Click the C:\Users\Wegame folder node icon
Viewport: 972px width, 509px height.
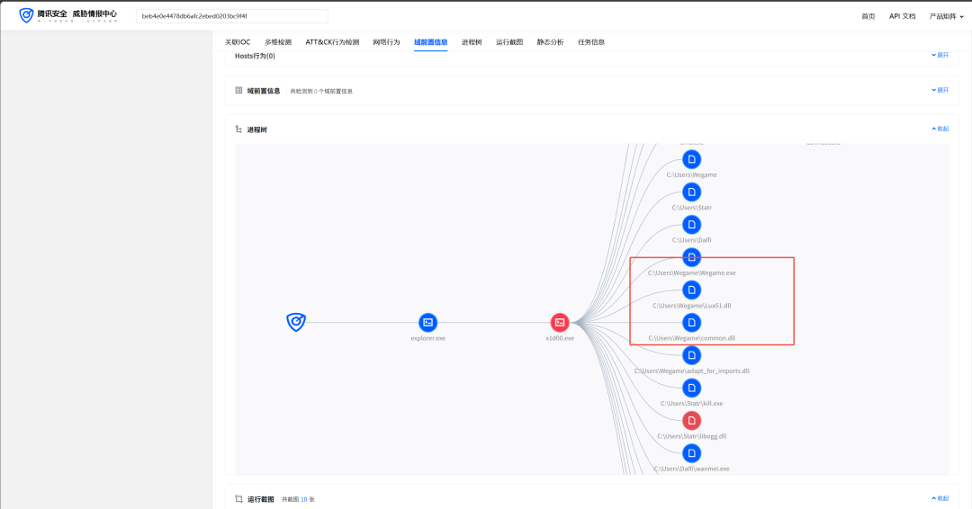click(x=692, y=159)
